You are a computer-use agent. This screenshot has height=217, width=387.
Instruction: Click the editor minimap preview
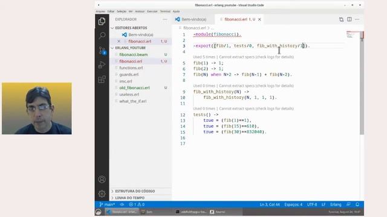click(x=353, y=35)
